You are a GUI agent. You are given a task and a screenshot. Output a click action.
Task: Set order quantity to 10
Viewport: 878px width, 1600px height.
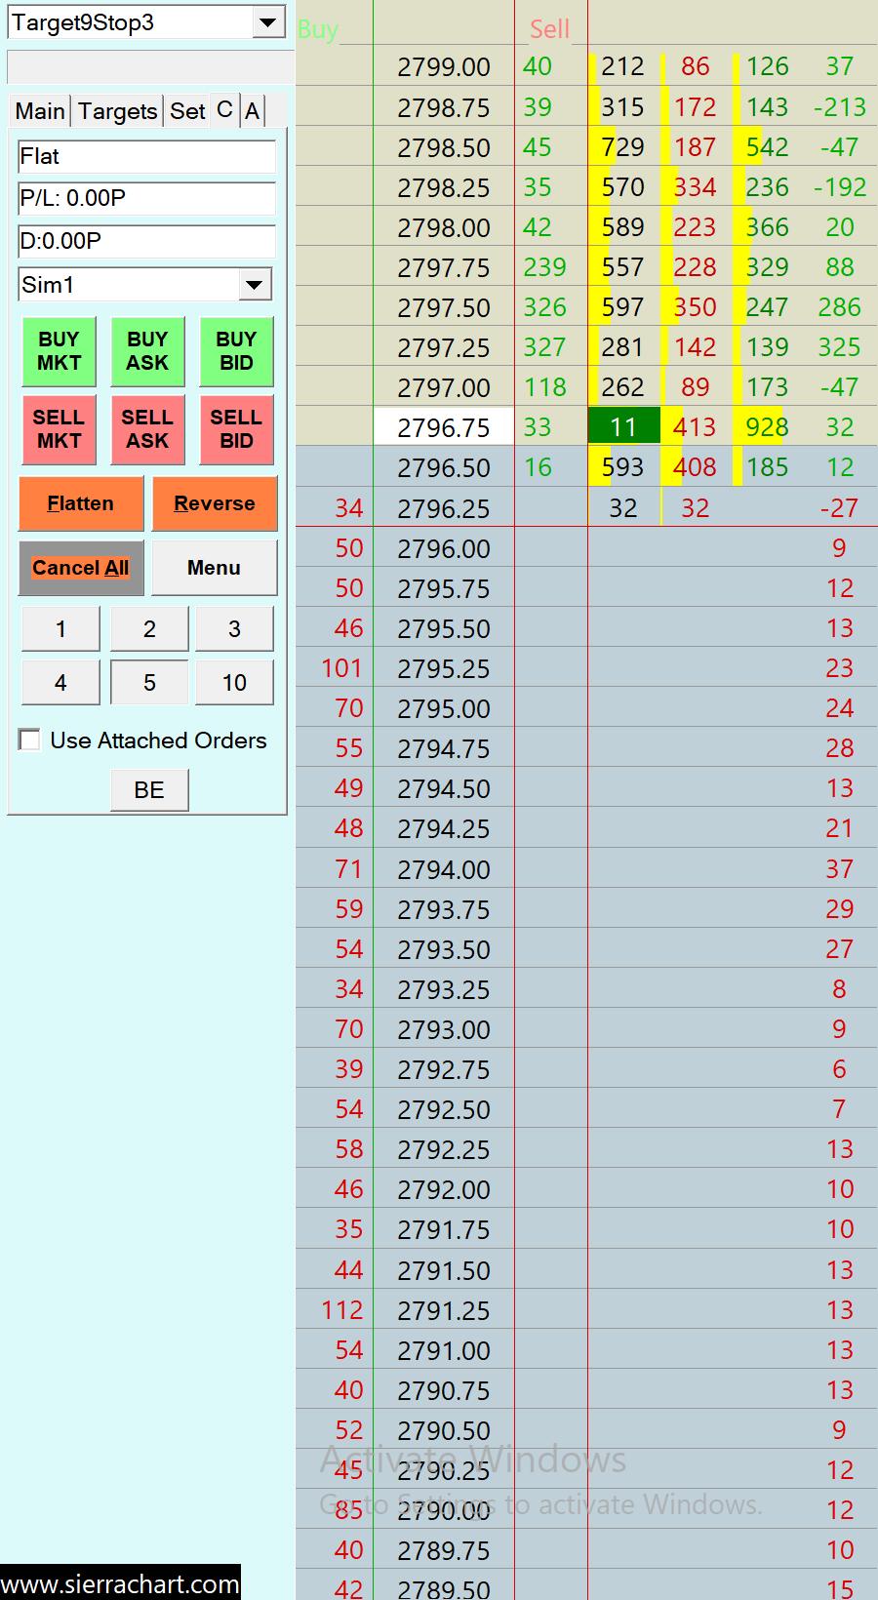(234, 683)
